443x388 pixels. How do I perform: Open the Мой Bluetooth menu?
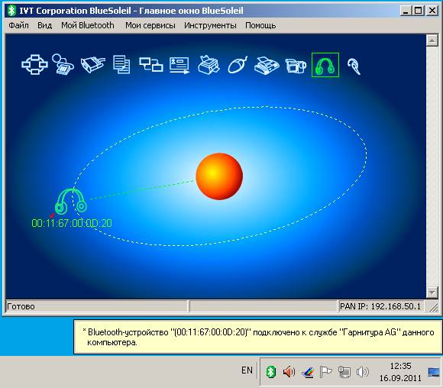click(x=88, y=25)
